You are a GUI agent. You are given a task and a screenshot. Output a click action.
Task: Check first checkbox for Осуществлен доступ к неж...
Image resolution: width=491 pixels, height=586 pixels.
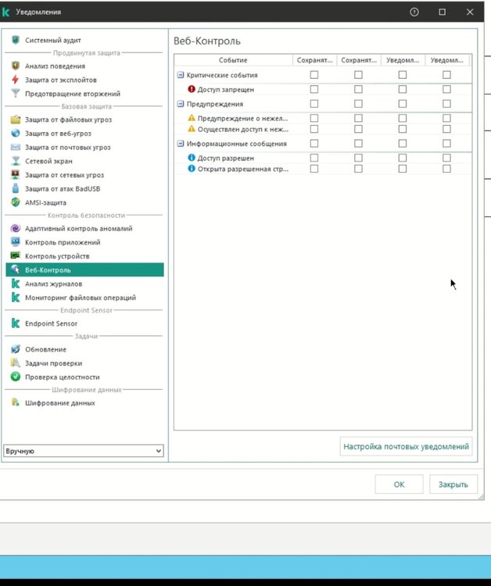[314, 129]
